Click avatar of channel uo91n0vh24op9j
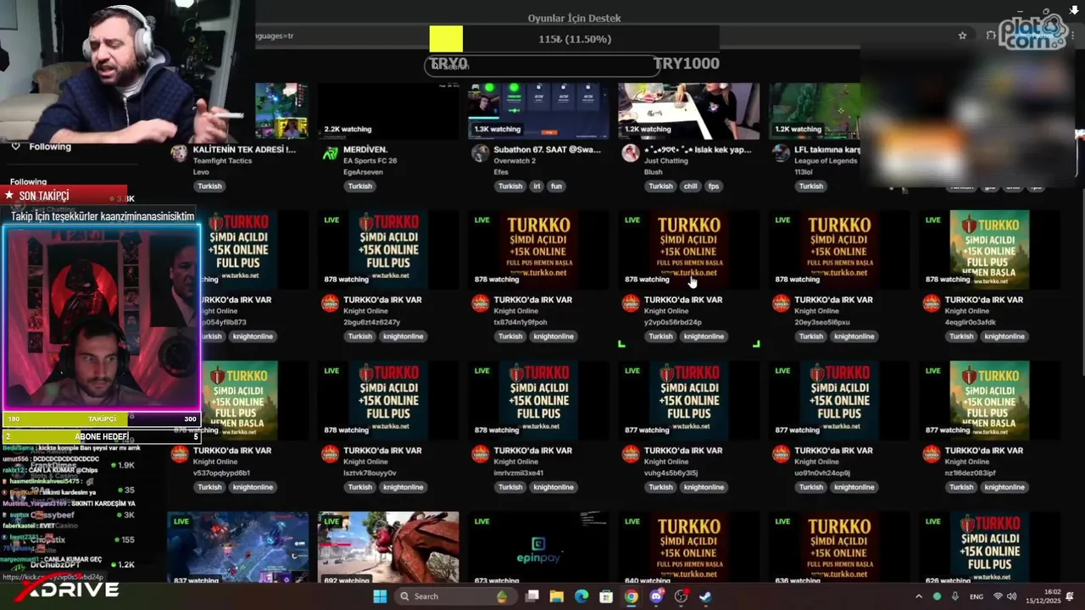This screenshot has width=1085, height=610. [781, 454]
